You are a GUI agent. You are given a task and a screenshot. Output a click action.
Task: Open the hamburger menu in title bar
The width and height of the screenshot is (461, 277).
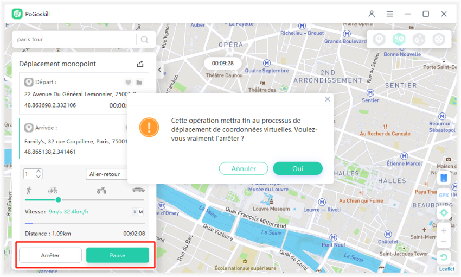389,14
